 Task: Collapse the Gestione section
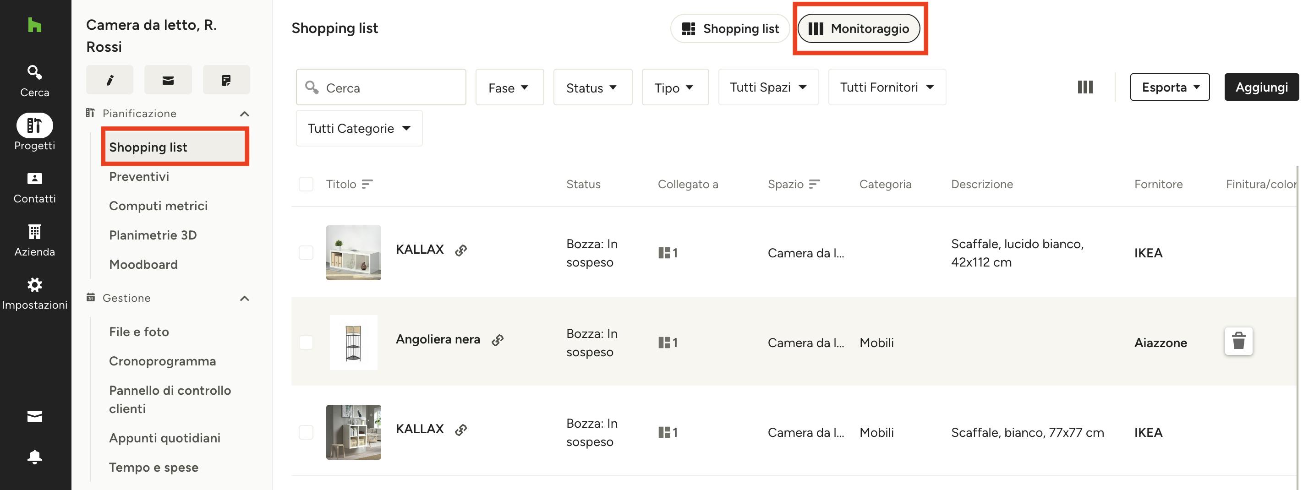click(244, 298)
